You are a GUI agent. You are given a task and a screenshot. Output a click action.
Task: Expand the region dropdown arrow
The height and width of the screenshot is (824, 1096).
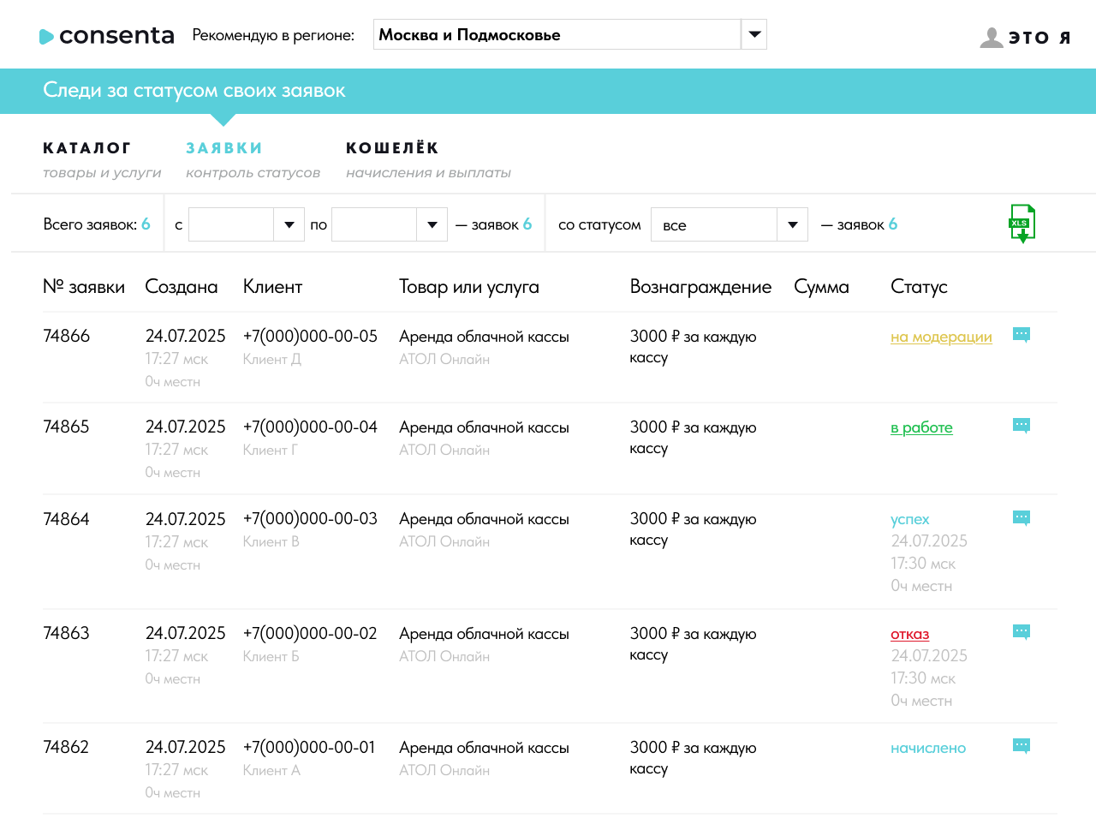754,35
